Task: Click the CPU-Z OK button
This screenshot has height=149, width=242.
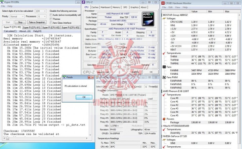Action: point(151,72)
